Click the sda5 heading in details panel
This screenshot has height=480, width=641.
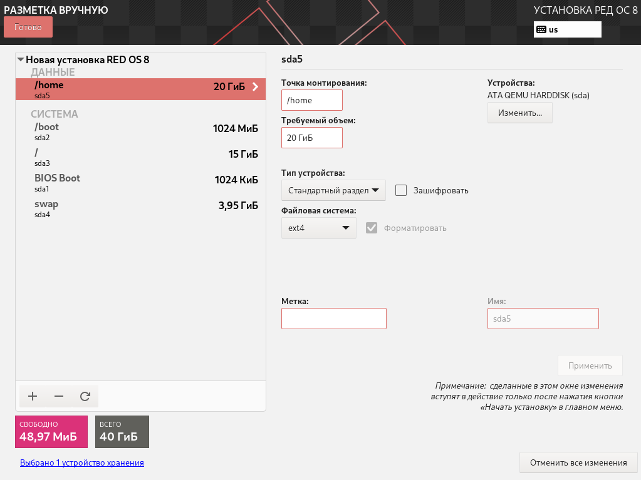pyautogui.click(x=292, y=59)
